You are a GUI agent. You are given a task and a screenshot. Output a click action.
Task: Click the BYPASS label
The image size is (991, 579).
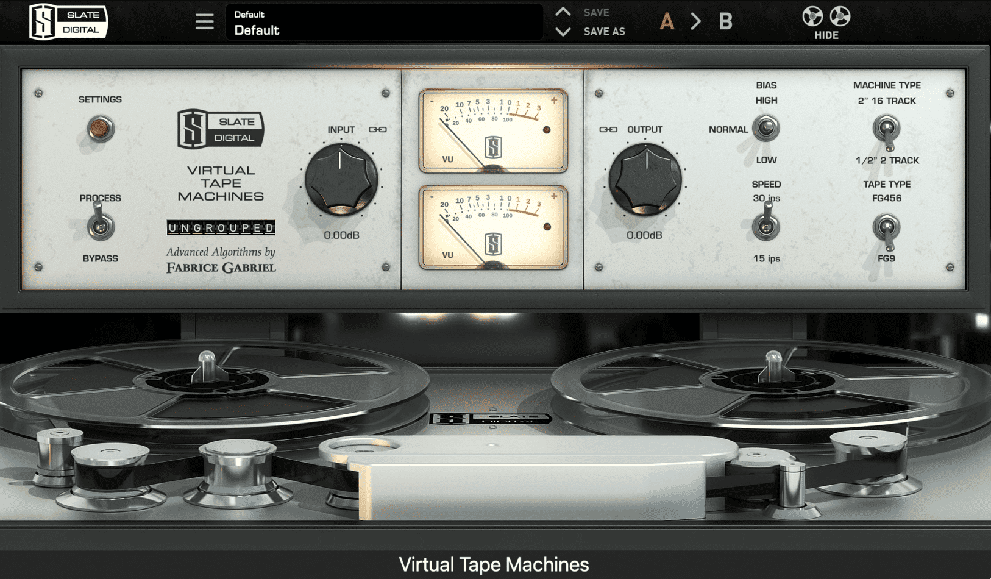click(x=100, y=258)
